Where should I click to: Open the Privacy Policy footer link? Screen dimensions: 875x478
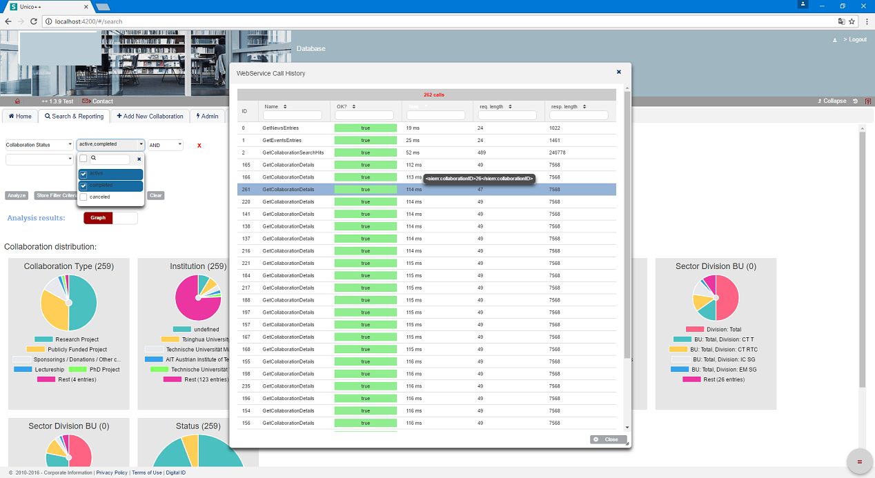111,473
